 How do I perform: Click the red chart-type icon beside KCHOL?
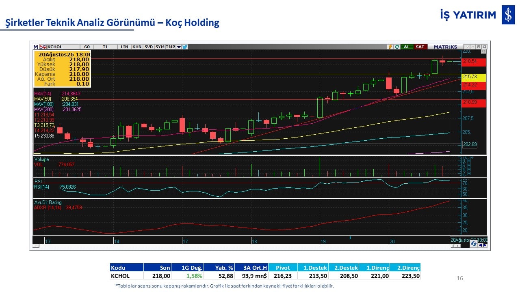pos(43,47)
